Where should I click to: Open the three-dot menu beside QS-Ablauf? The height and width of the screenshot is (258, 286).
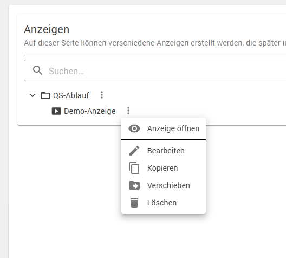coord(102,95)
